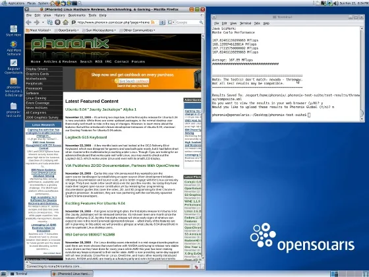Open Add More Software desktop icon

pos(14,48)
